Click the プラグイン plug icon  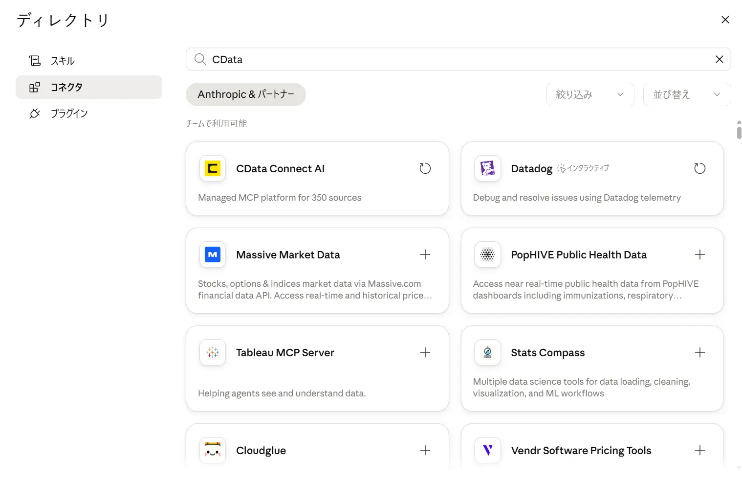point(35,114)
